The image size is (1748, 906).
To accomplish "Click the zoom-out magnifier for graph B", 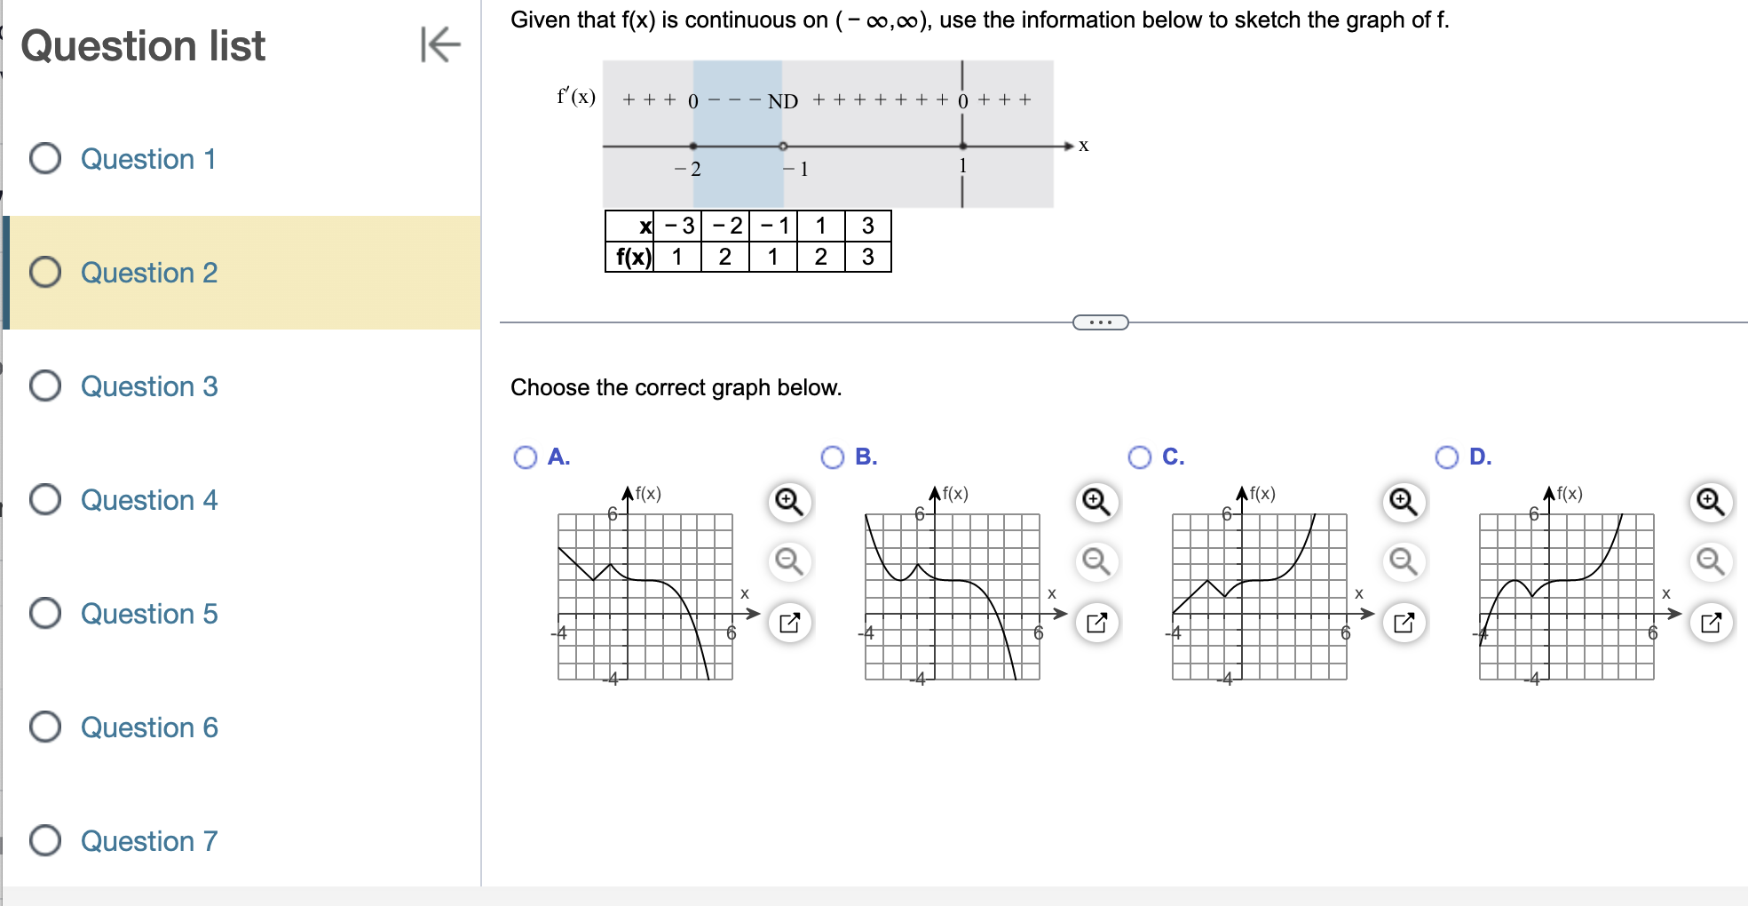I will 1095,562.
